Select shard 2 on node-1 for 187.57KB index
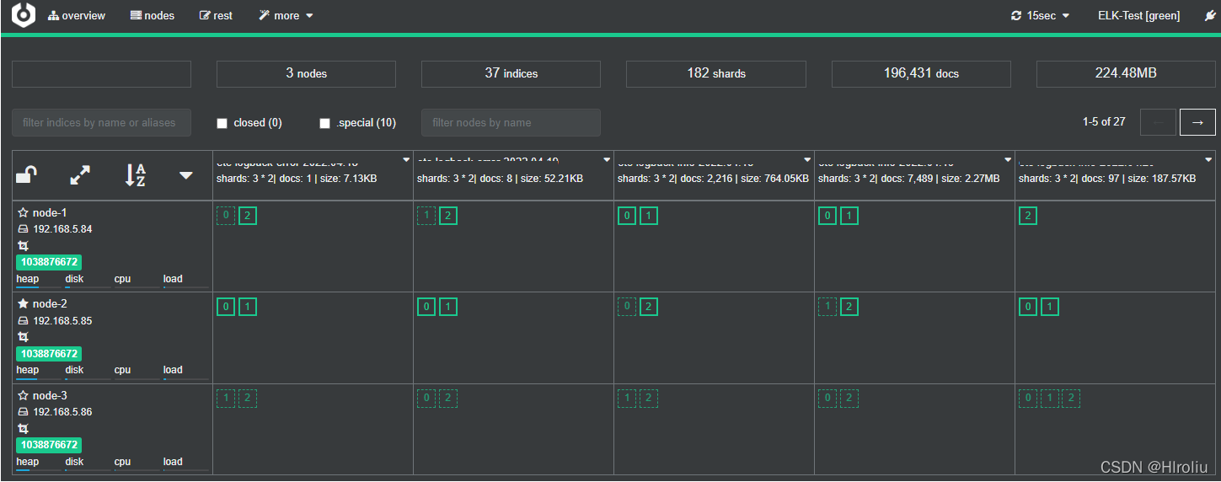1221x482 pixels. (x=1027, y=216)
